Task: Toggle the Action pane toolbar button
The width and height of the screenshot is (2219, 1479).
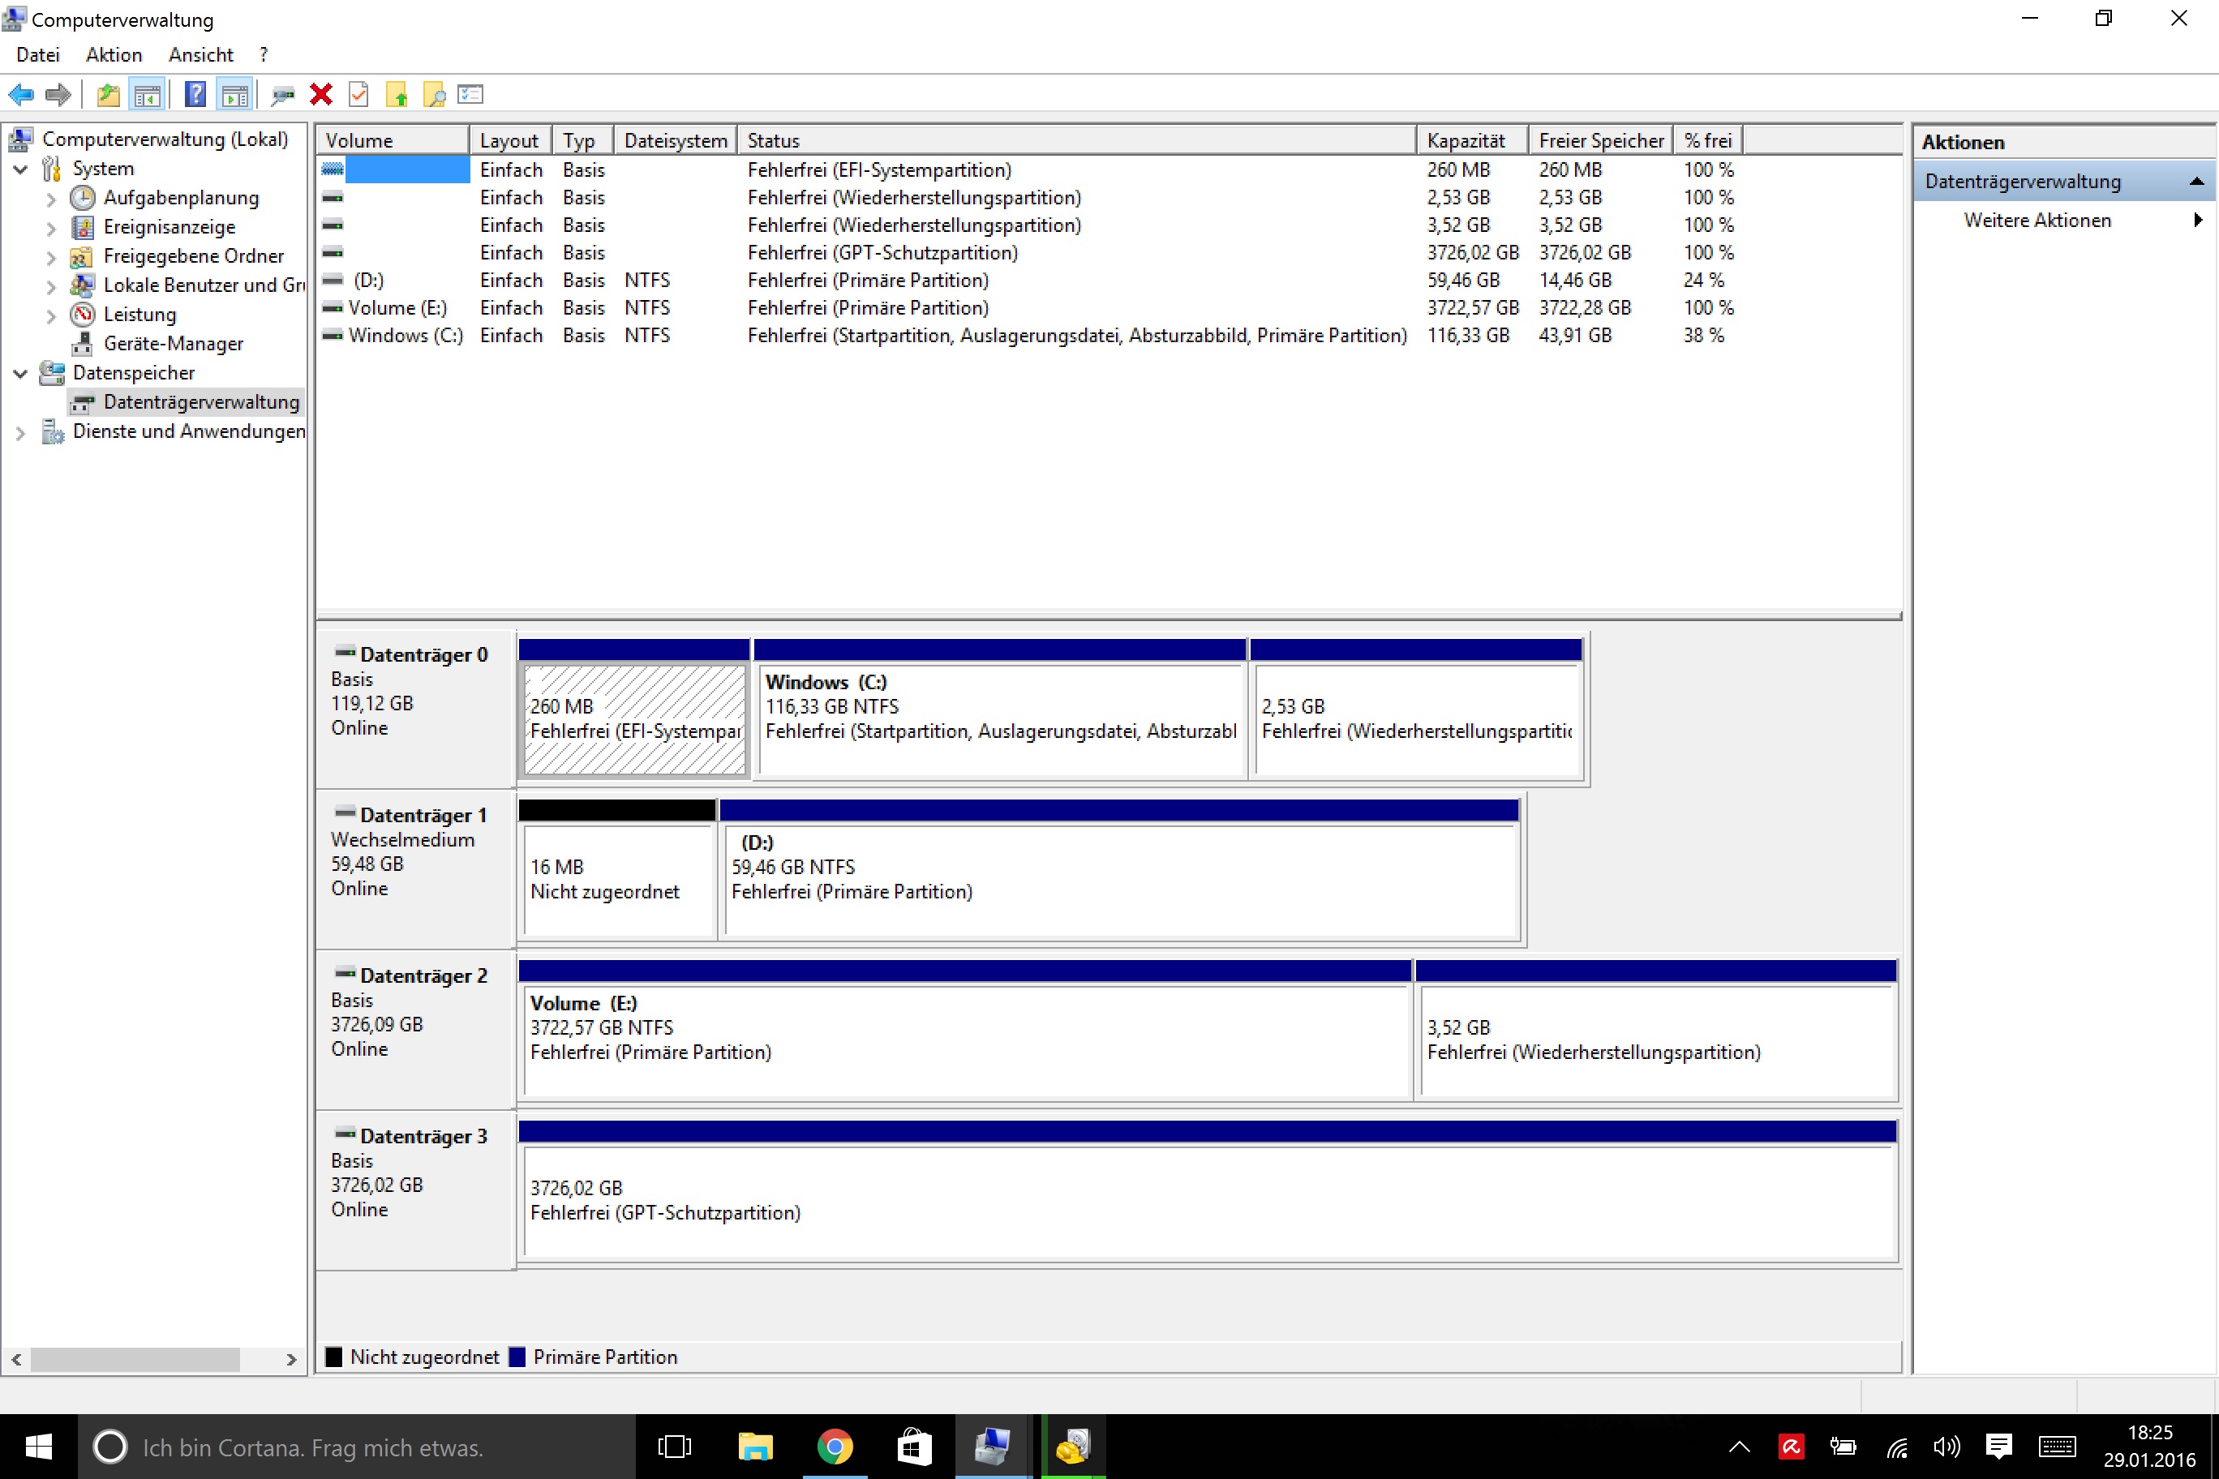Action: [x=235, y=94]
